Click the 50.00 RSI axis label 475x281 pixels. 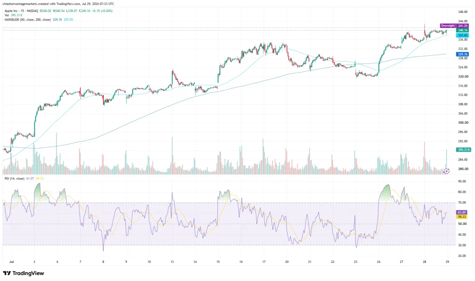coord(462,224)
